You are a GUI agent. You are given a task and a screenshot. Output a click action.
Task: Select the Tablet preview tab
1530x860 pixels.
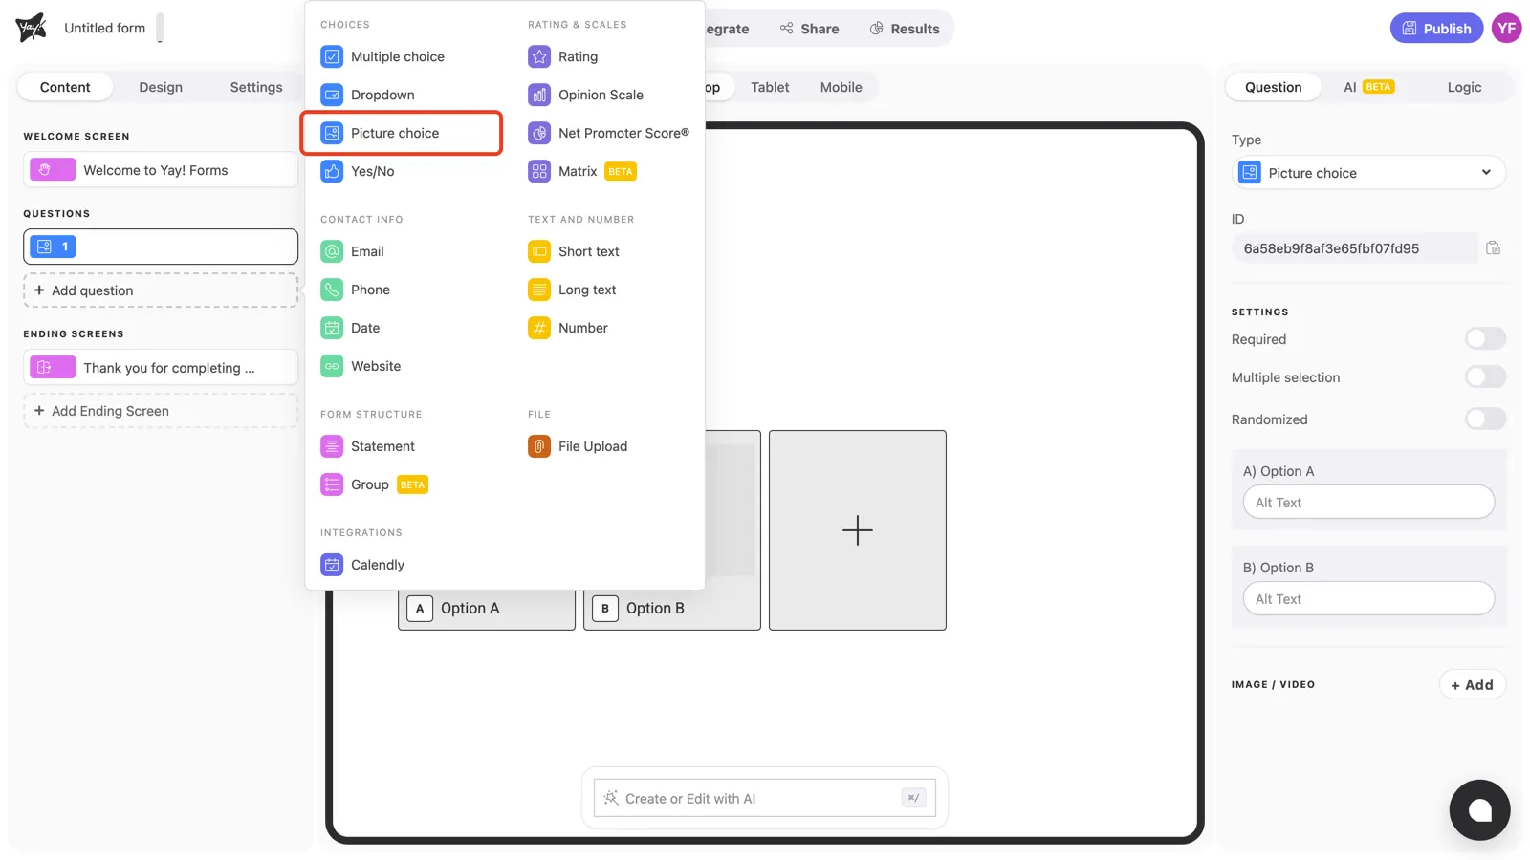(770, 87)
